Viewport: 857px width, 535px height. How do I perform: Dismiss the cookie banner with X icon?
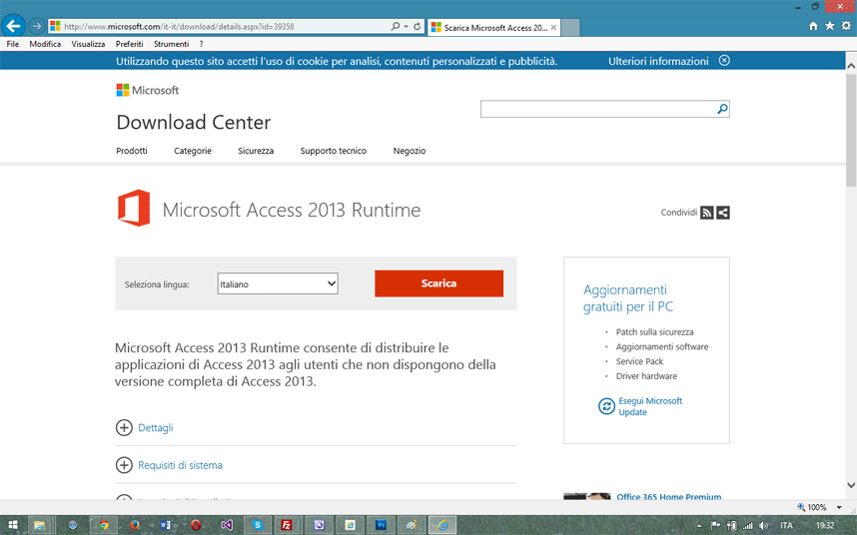[724, 61]
